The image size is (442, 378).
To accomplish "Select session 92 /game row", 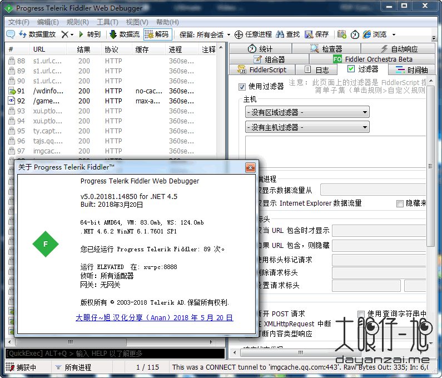I will pos(112,101).
